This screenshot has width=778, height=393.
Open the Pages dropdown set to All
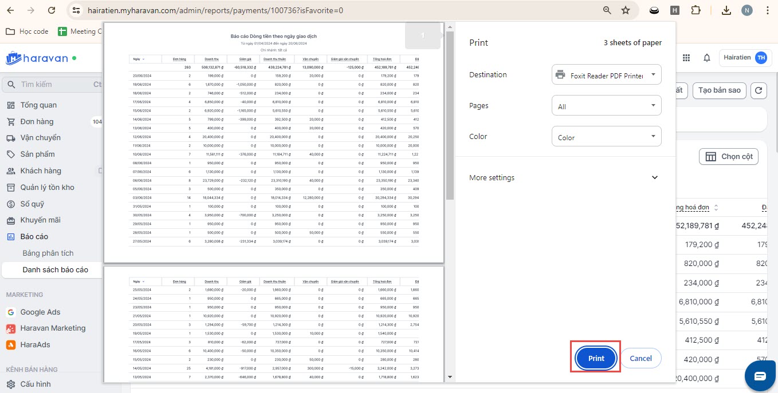coord(606,106)
